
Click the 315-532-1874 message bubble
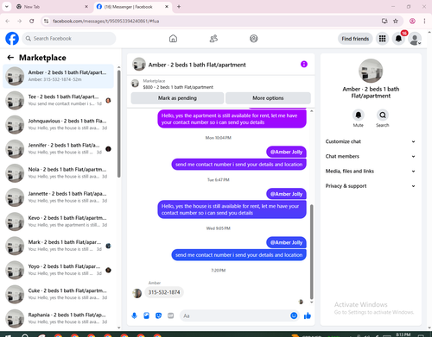coord(164,292)
